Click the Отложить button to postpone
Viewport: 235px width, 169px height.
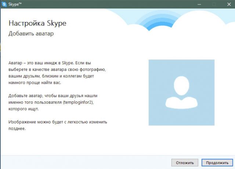click(185, 163)
